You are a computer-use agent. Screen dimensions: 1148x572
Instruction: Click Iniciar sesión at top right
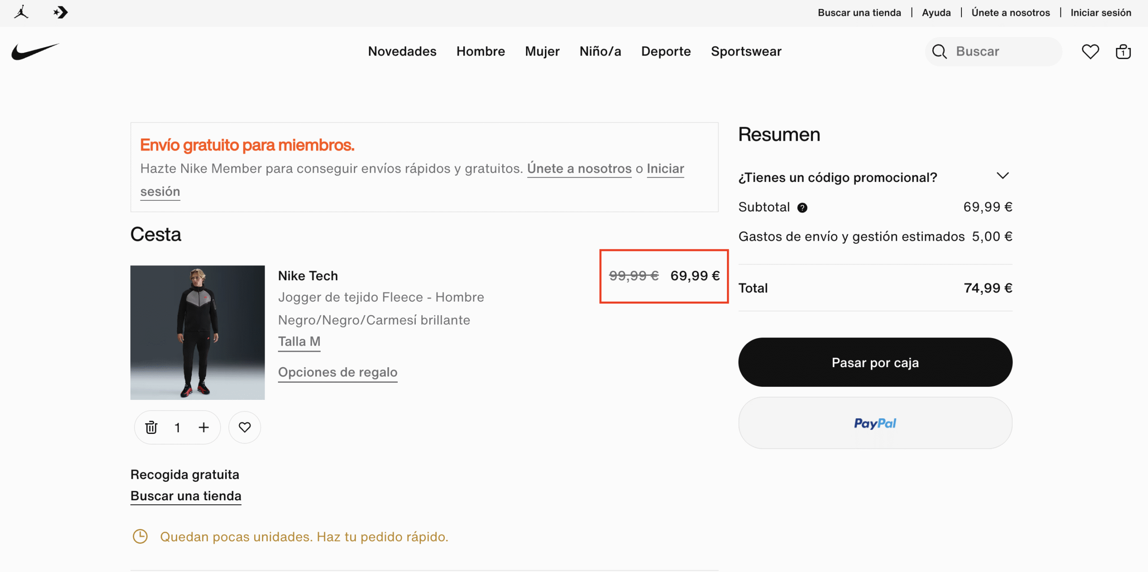[x=1100, y=12]
